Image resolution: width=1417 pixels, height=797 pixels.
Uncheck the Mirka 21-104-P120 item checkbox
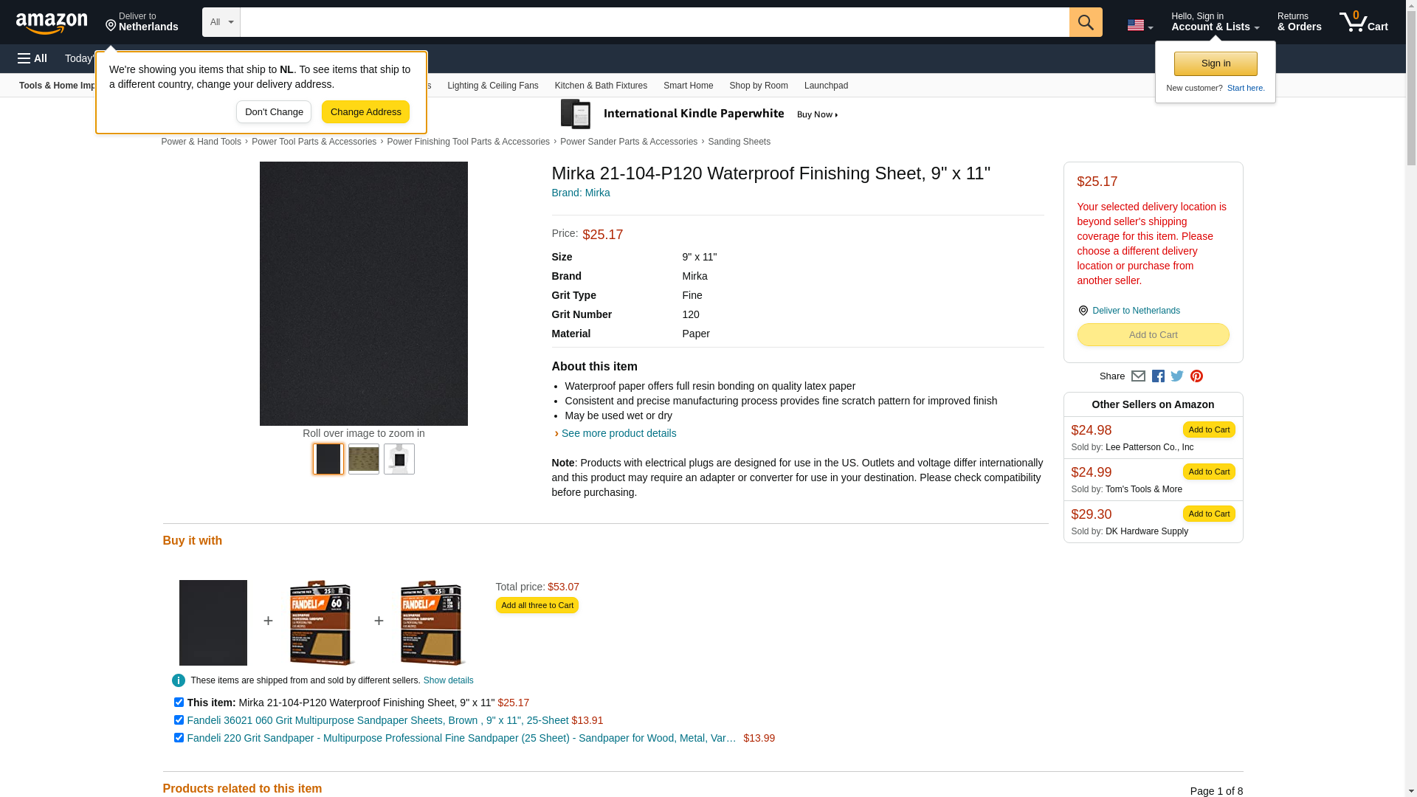tap(179, 703)
